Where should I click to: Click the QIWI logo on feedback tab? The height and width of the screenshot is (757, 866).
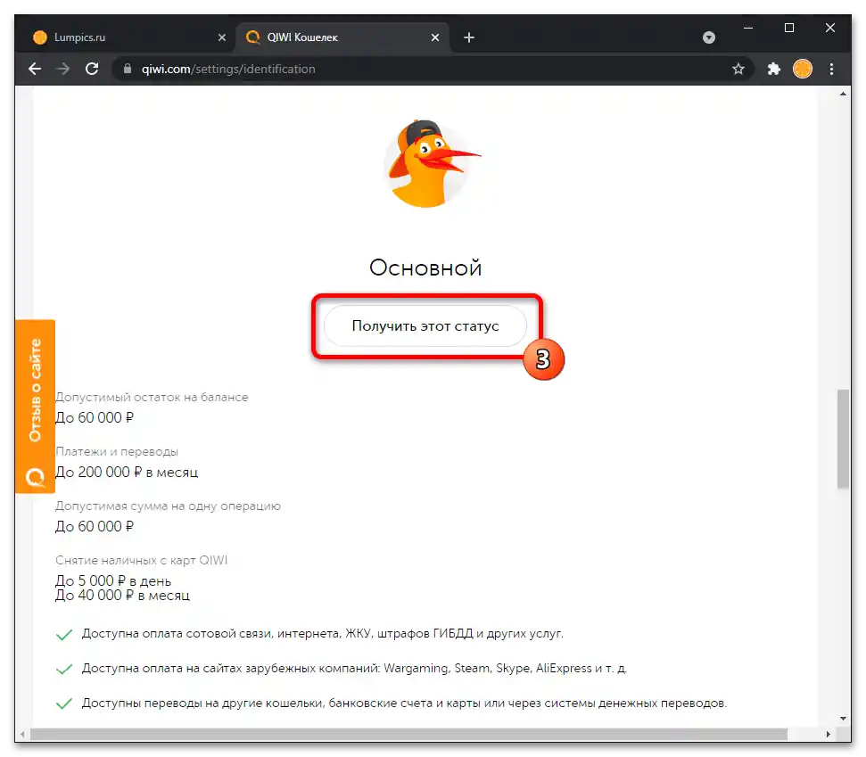point(36,477)
